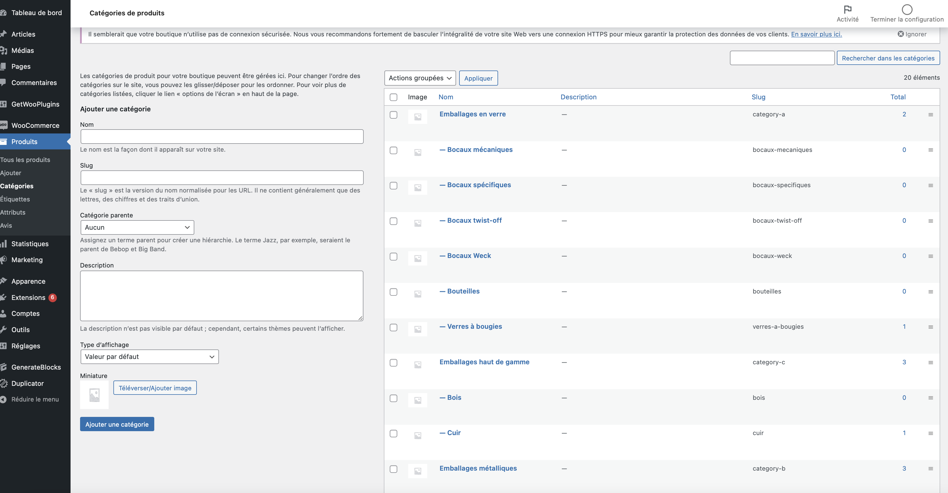Check the box for Bocaux mécaniques
This screenshot has height=493, width=948.
tap(393, 151)
